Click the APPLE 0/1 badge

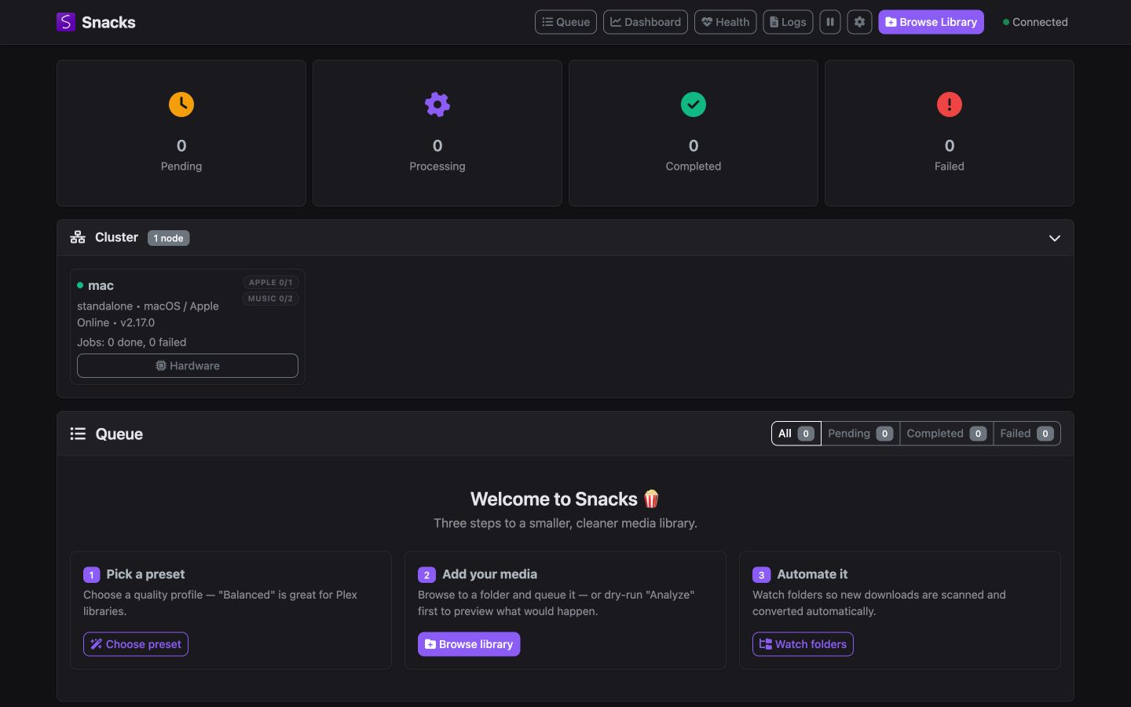pos(270,282)
